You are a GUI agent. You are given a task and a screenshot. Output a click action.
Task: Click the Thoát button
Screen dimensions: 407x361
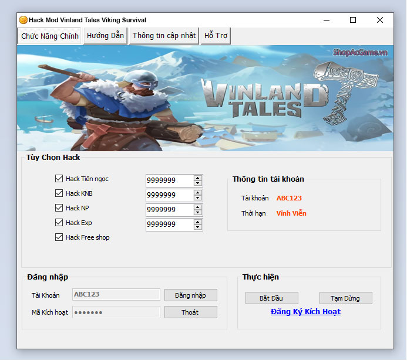(x=190, y=312)
